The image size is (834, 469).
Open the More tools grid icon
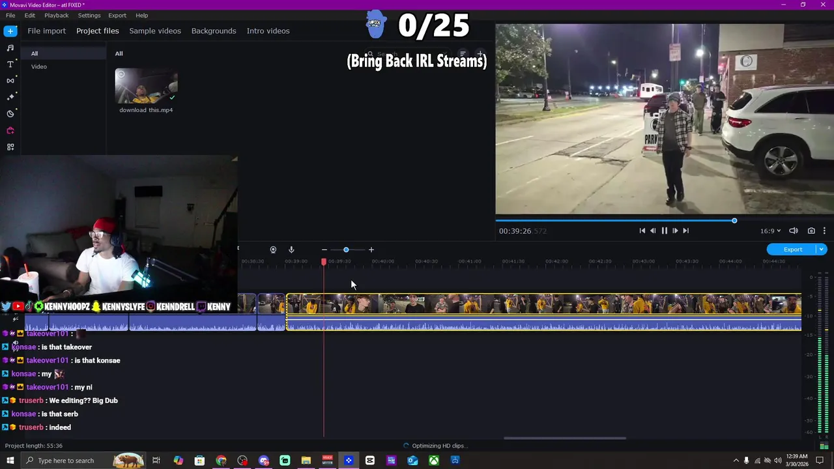click(x=10, y=147)
